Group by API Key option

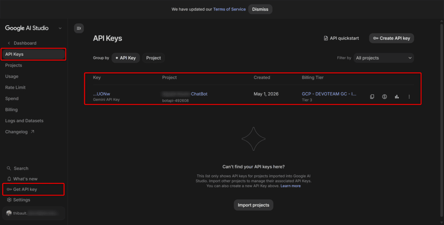126,58
